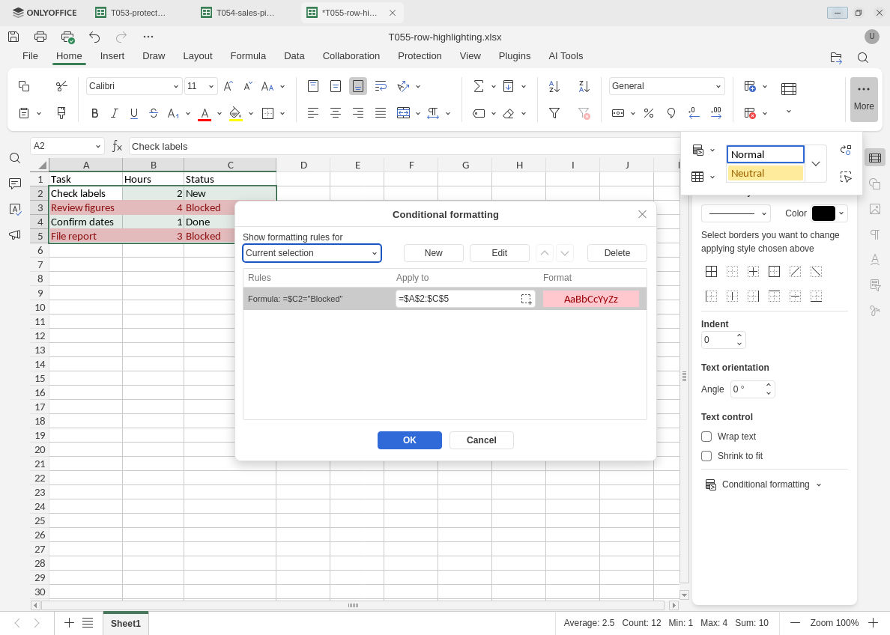Click the Percent style icon
This screenshot has width=890, height=635.
(649, 113)
